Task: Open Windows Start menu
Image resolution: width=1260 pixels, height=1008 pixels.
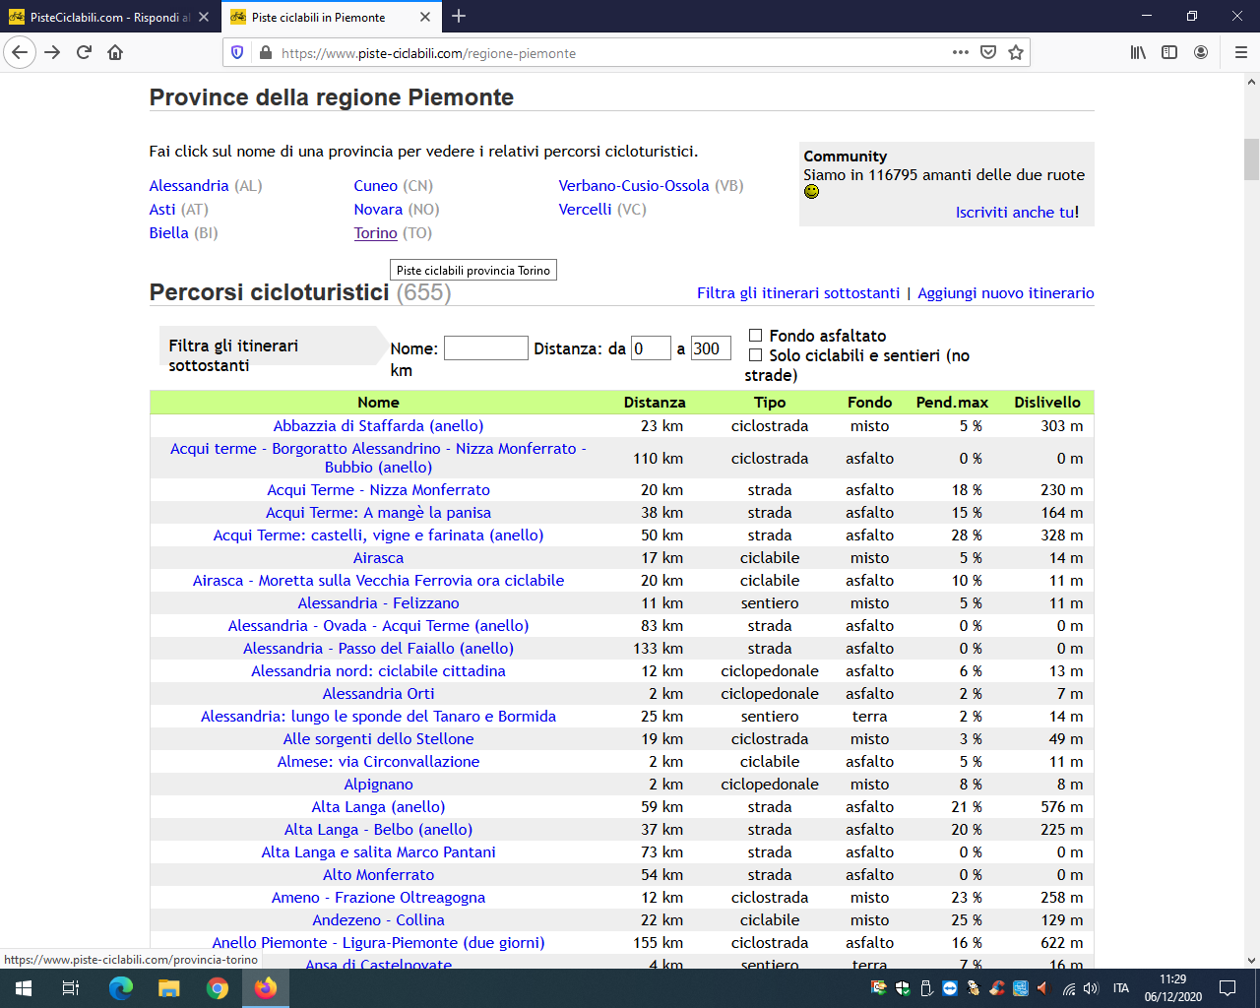Action: (24, 988)
